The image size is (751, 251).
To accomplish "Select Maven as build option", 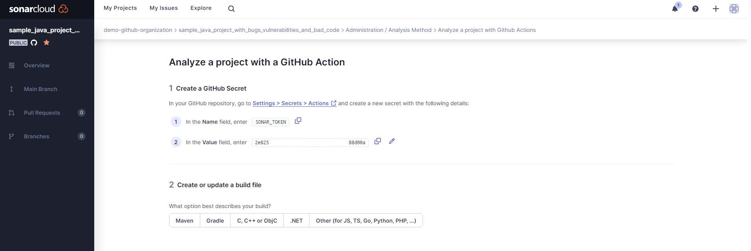I will pyautogui.click(x=184, y=221).
